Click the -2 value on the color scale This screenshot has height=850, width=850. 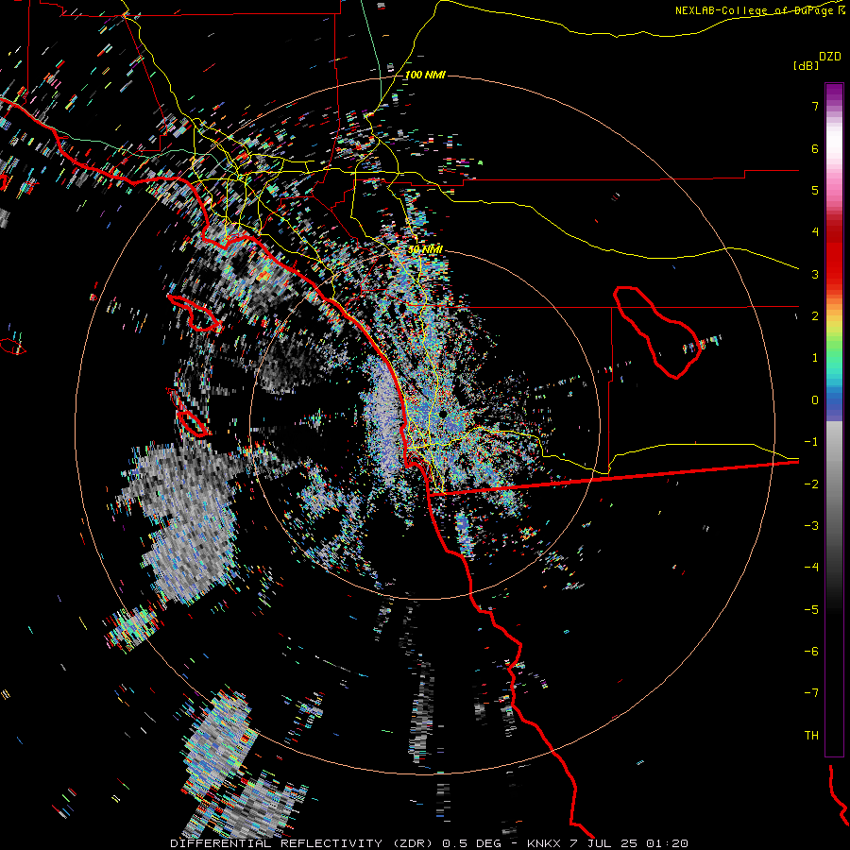[811, 484]
